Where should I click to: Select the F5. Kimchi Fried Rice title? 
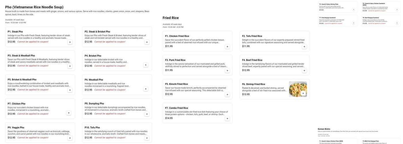tap(176, 84)
